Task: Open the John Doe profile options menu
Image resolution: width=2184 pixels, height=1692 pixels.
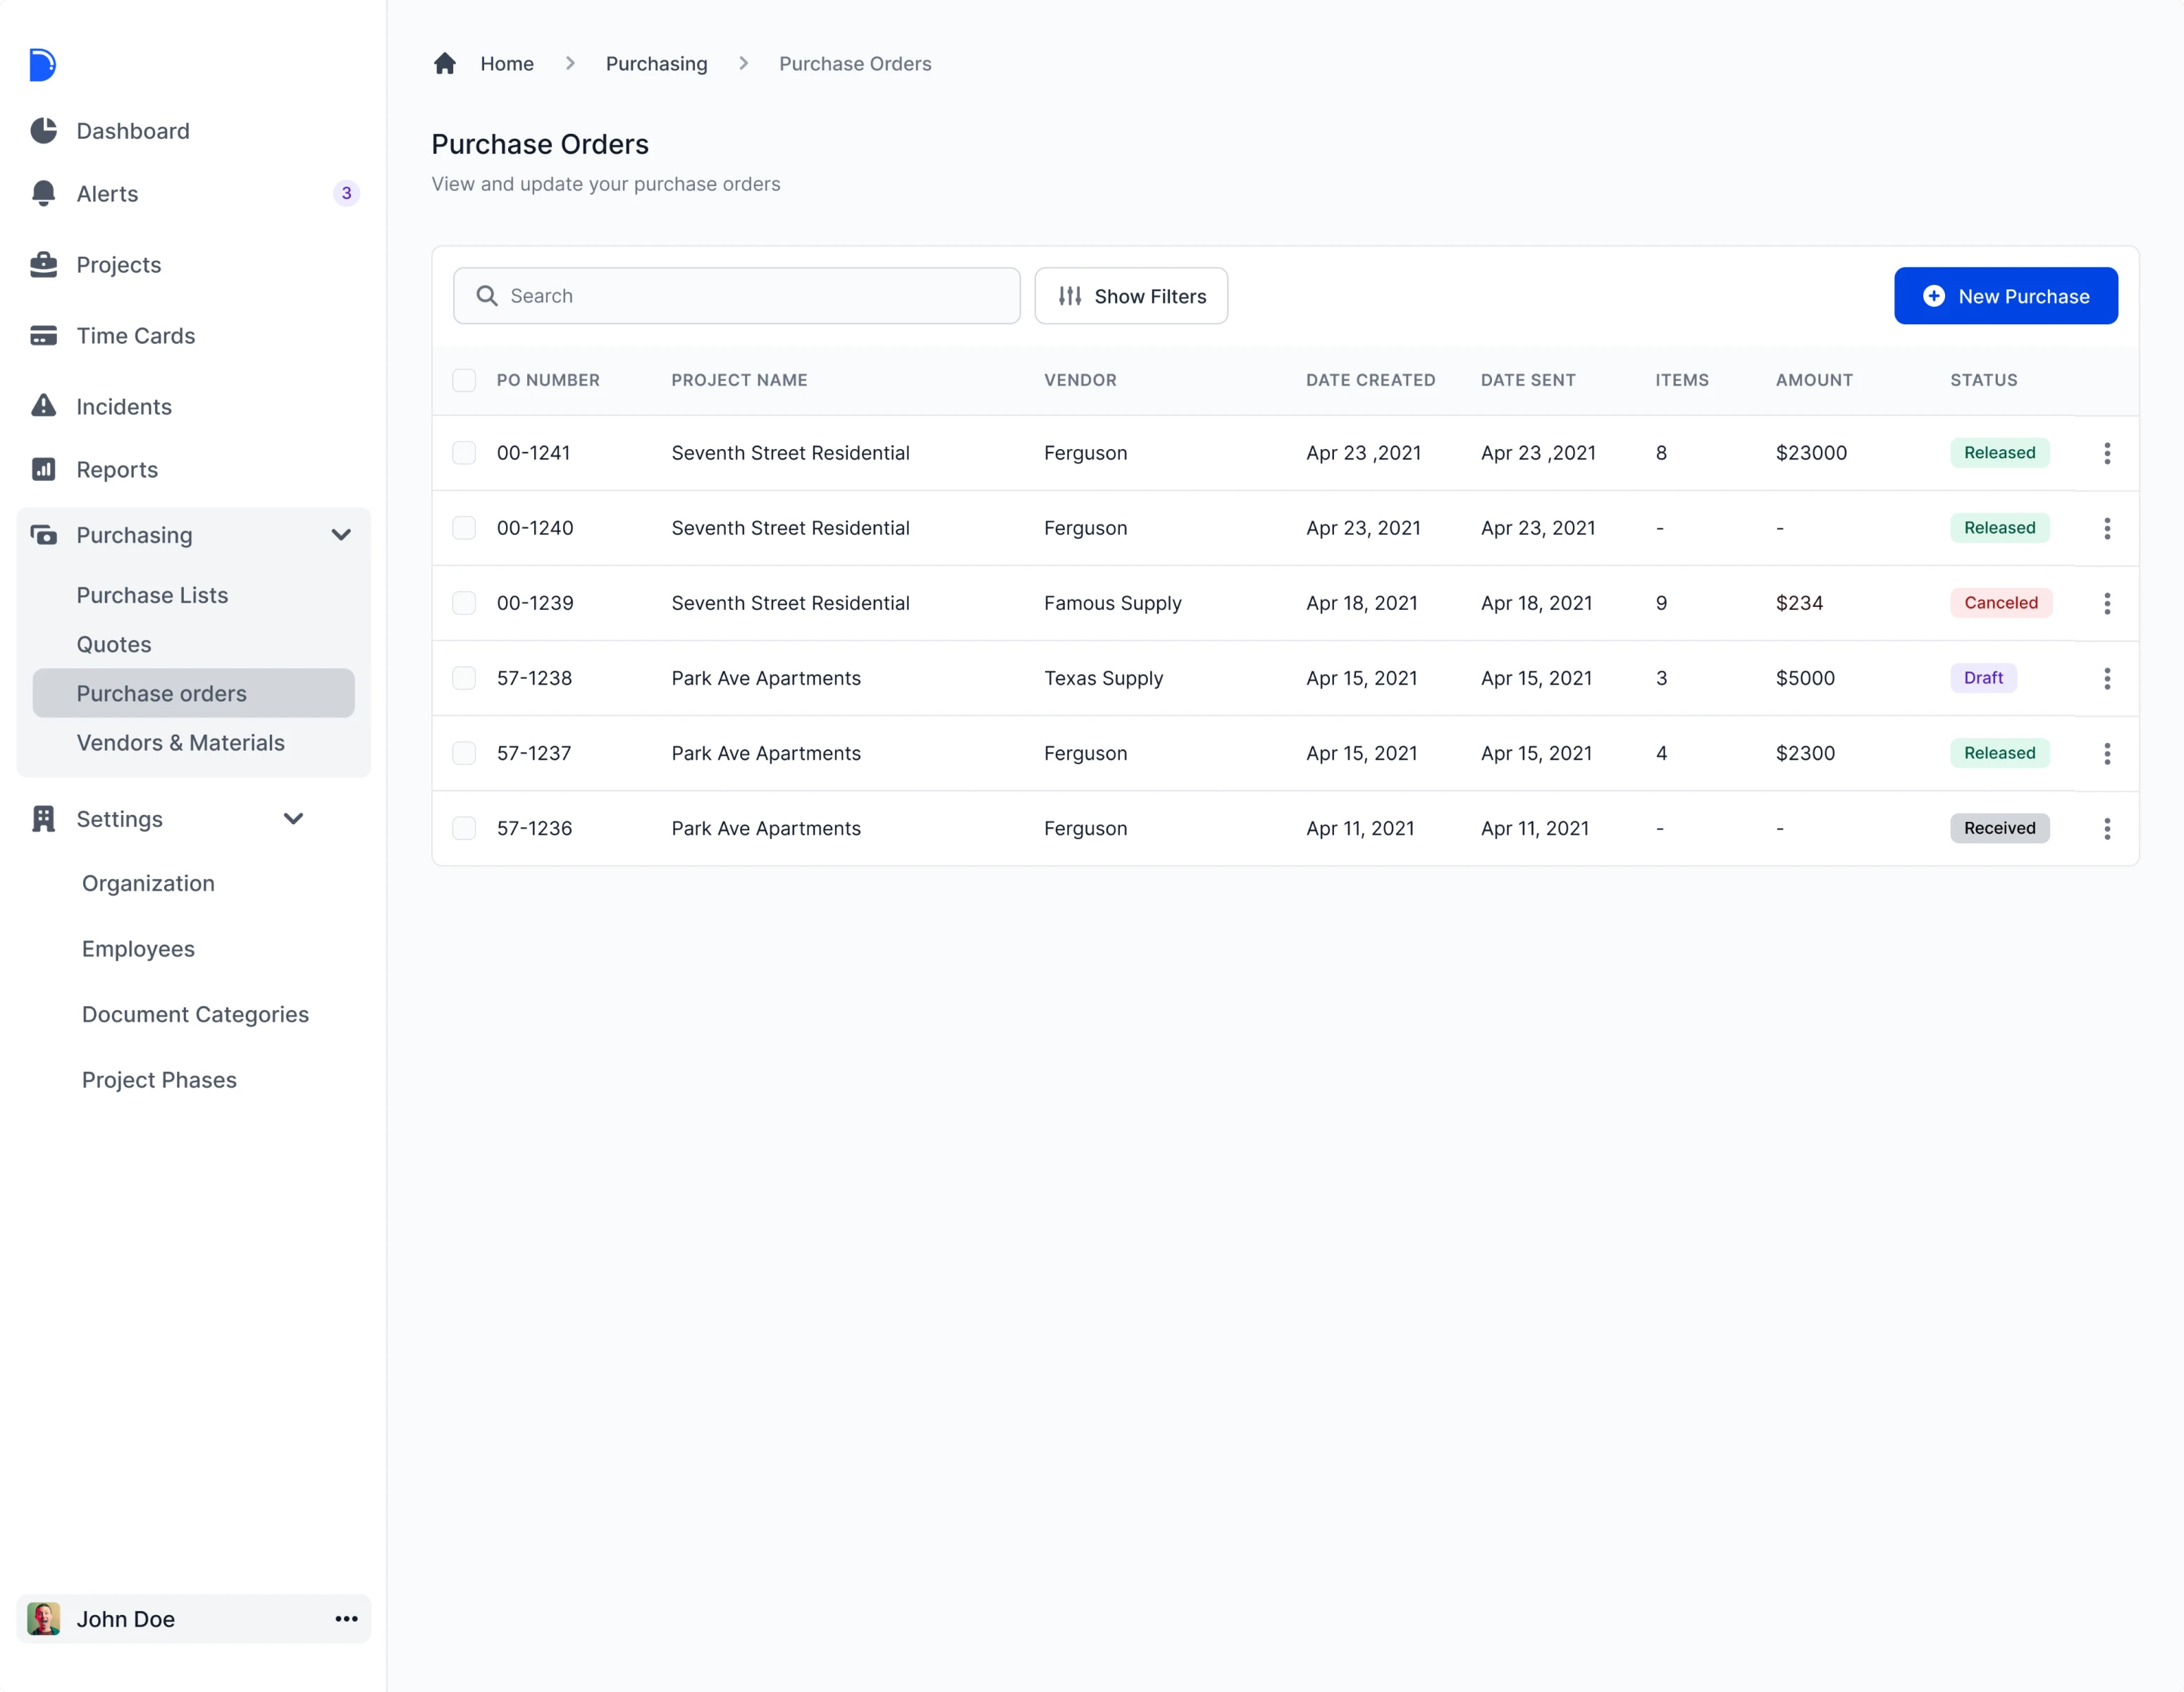Action: [x=346, y=1619]
